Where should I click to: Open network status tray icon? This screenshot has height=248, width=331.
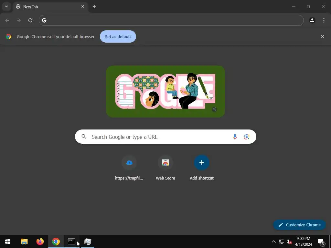point(282,242)
